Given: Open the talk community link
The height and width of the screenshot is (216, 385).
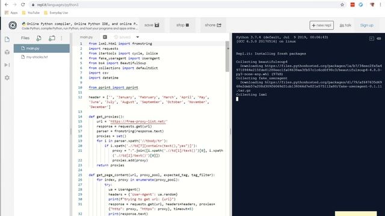Looking at the screenshot, I should pyautogui.click(x=345, y=25).
